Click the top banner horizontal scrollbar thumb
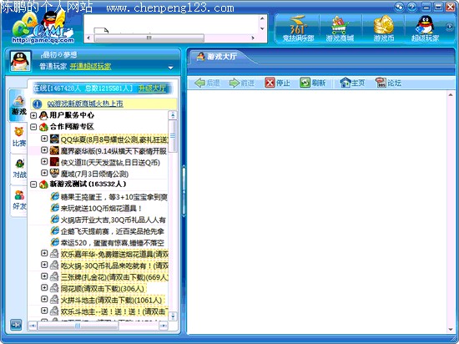This screenshot has width=459, height=344. click(149, 38)
